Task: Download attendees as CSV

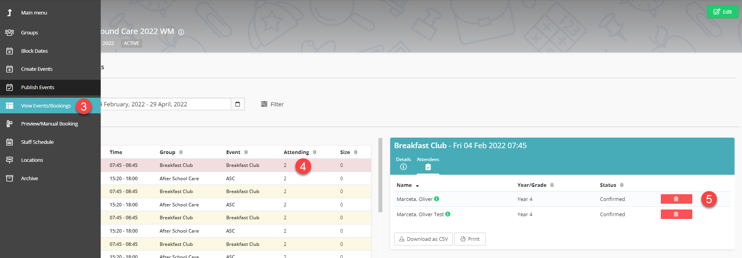Action: click(x=423, y=239)
